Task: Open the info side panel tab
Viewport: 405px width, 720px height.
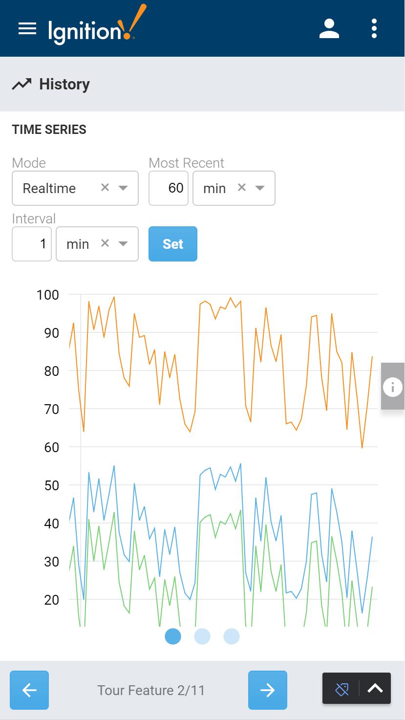Action: pos(392,387)
